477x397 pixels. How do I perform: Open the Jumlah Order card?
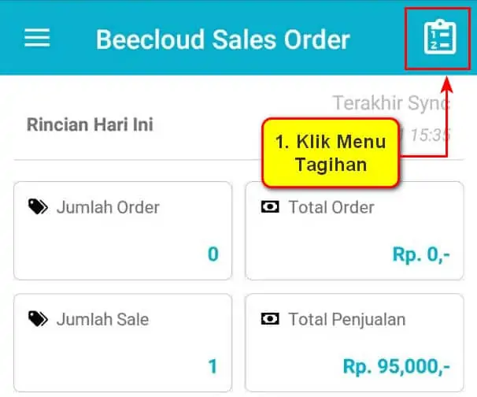[x=123, y=231]
